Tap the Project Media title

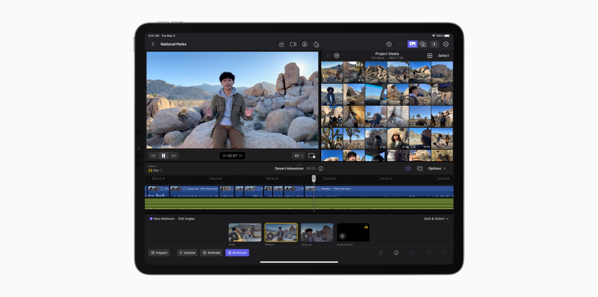tap(387, 54)
